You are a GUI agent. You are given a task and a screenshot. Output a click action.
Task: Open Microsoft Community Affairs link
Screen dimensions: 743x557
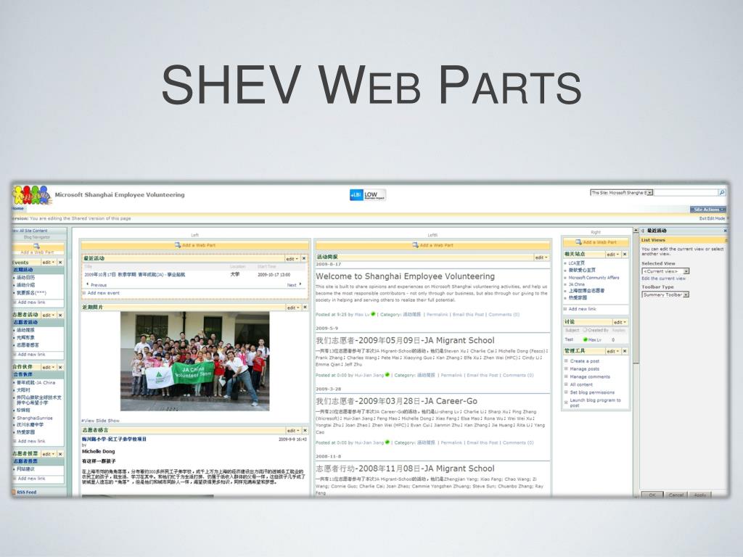(594, 278)
